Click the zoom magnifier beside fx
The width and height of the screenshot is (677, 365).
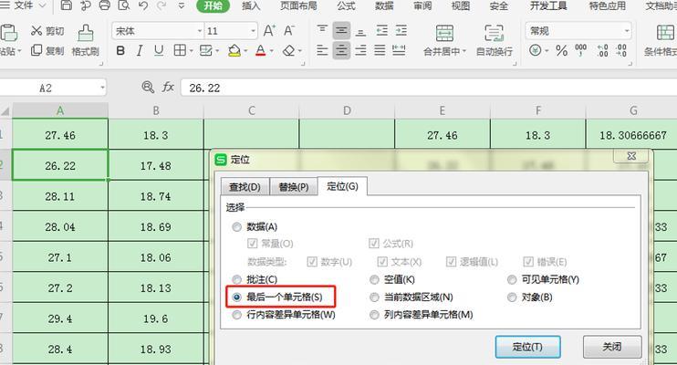pyautogui.click(x=148, y=88)
